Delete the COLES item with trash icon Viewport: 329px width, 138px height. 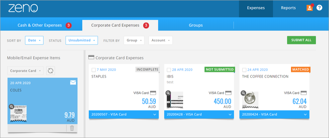72,128
